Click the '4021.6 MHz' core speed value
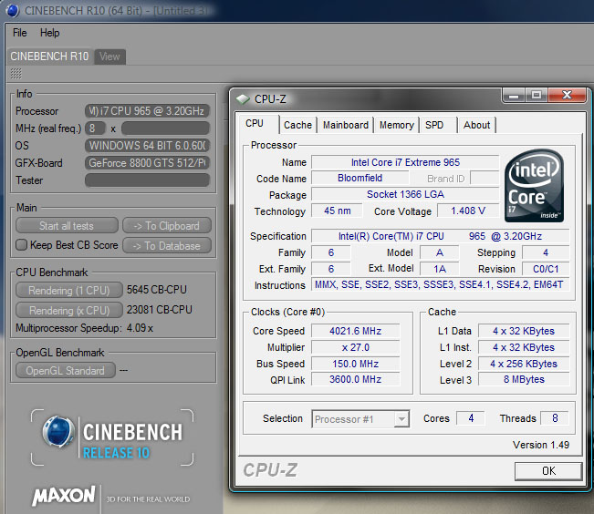The width and height of the screenshot is (594, 514). point(355,331)
